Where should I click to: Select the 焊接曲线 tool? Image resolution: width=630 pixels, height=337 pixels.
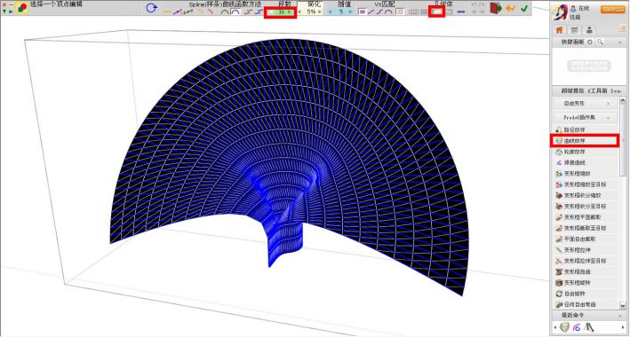point(586,163)
